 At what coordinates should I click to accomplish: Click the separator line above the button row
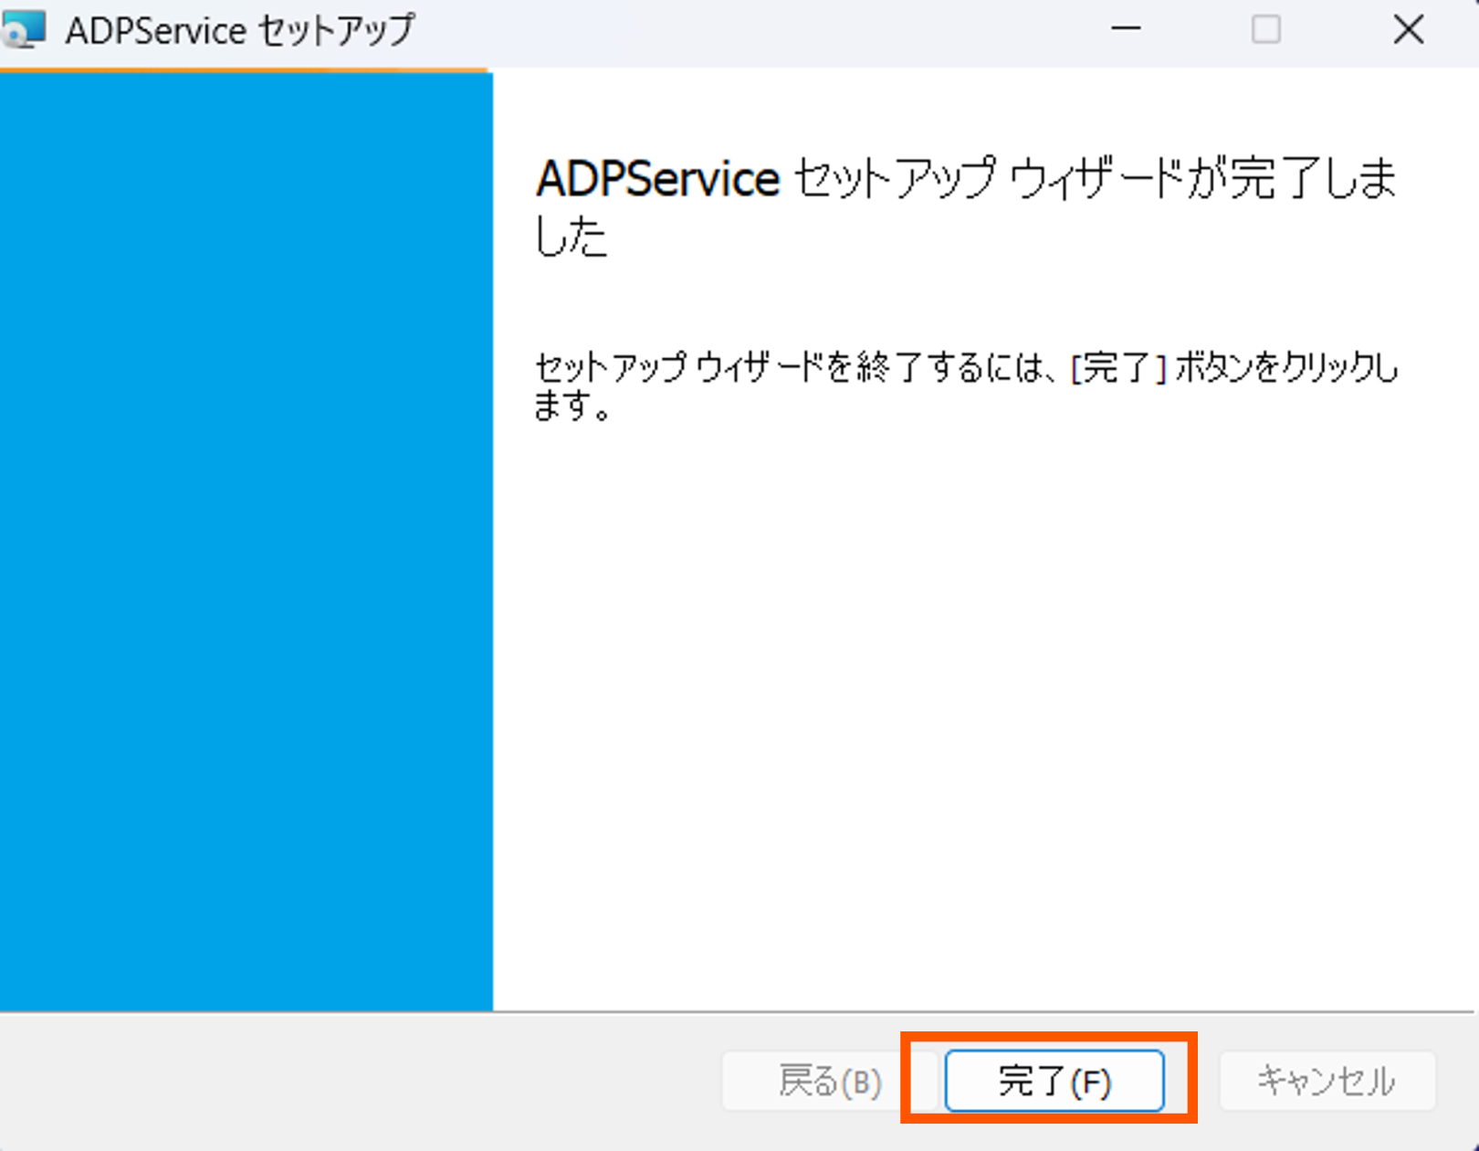click(738, 1012)
